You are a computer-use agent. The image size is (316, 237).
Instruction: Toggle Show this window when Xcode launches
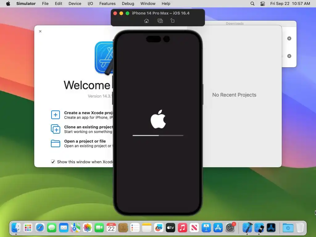click(x=53, y=162)
